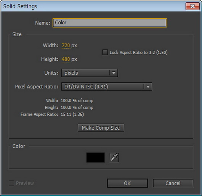This screenshot has height=196, width=202.
Task: Click the Pixel Aspect Ratio dropdown arrow
Action: click(x=148, y=87)
